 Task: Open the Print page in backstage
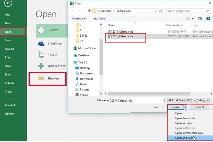click(x=8, y=57)
